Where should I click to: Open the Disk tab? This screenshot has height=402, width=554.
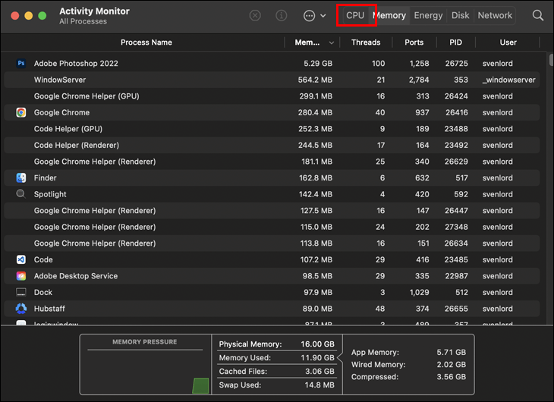(460, 15)
